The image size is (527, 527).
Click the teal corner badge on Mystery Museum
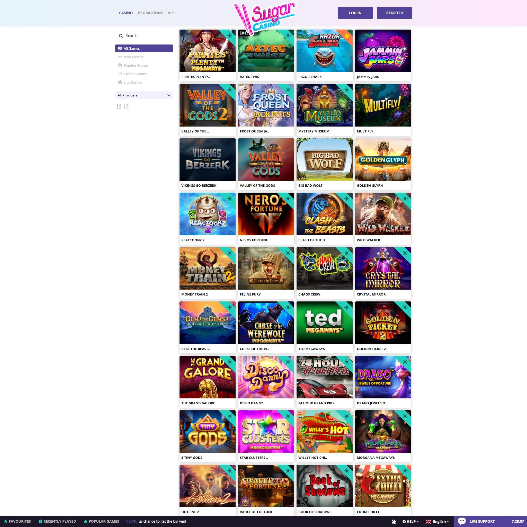[347, 90]
